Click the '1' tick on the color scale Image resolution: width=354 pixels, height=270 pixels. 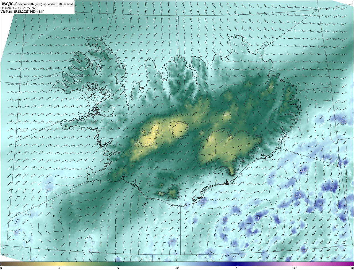tap(59, 268)
